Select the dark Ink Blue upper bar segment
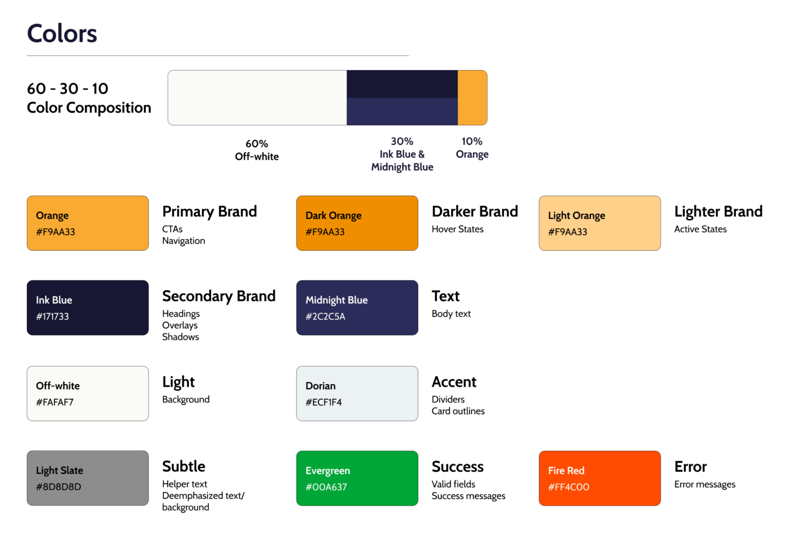The image size is (792, 535). 402,84
